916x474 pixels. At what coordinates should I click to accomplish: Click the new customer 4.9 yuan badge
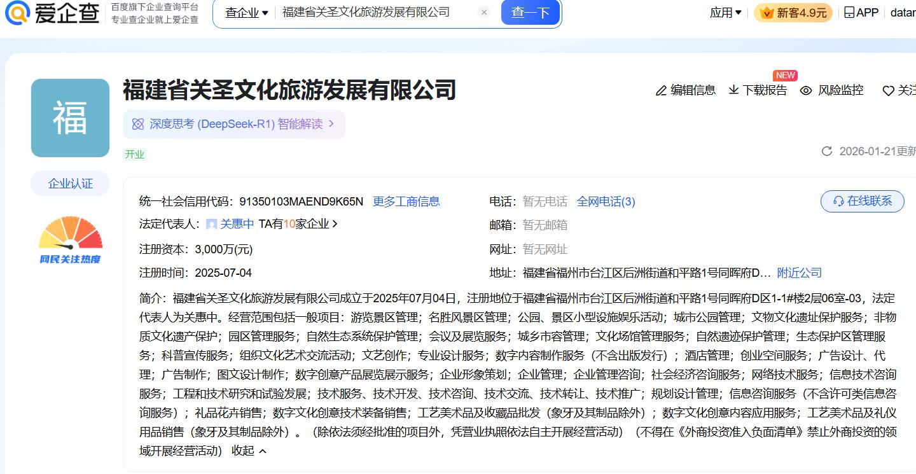793,13
